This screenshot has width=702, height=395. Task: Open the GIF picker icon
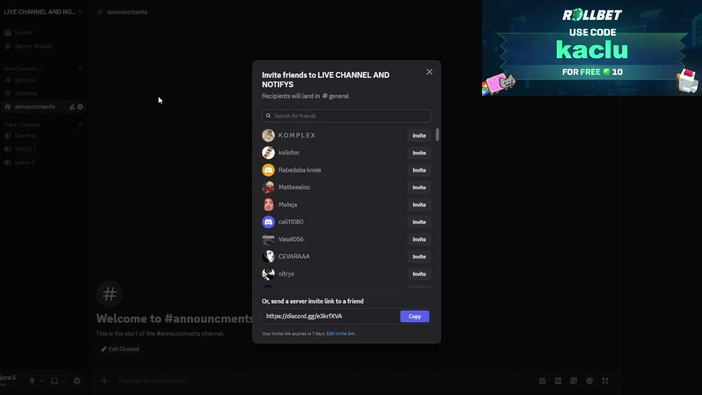tap(558, 381)
